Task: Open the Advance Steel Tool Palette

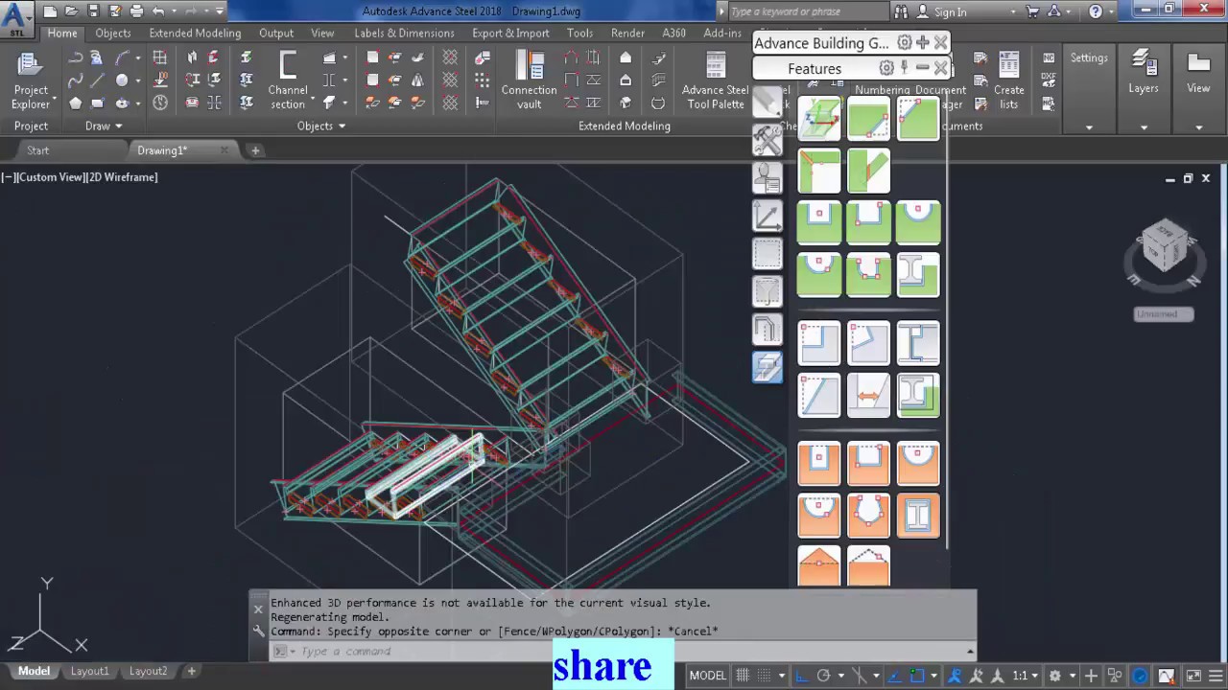Action: 715,80
